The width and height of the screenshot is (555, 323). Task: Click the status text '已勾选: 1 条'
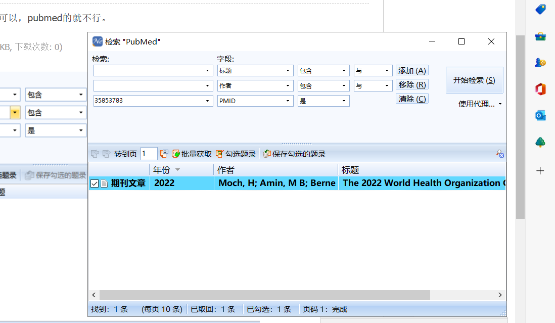269,309
